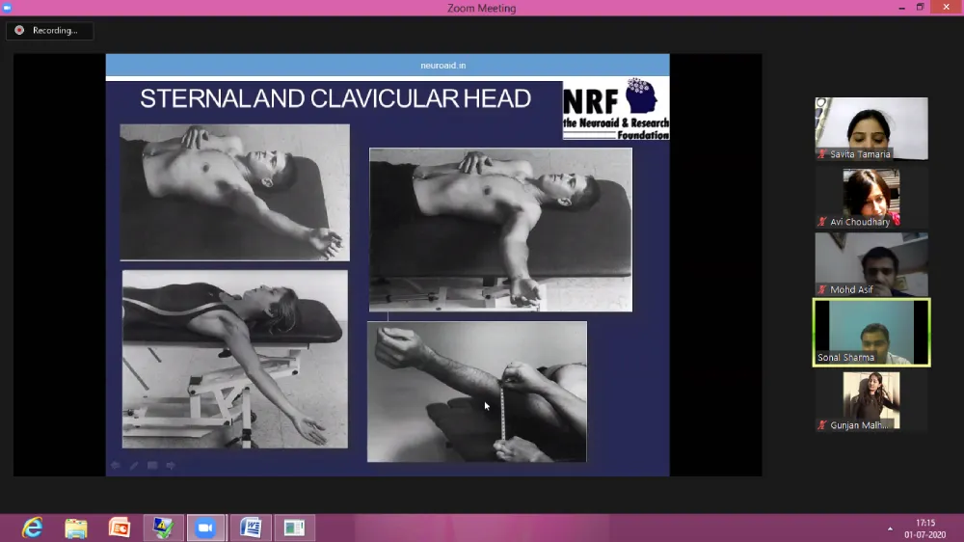Click the taskbar clock showing 17:15
The height and width of the screenshot is (542, 964).
point(924,528)
